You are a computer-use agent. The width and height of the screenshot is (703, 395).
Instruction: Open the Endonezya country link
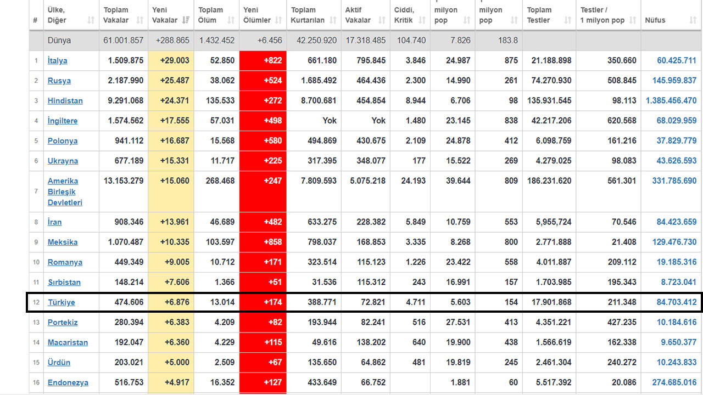(68, 383)
